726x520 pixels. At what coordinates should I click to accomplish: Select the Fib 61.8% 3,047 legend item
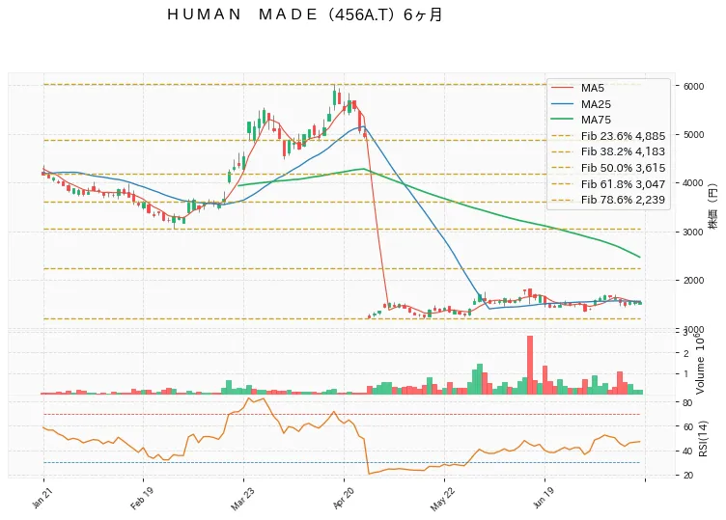pos(608,184)
